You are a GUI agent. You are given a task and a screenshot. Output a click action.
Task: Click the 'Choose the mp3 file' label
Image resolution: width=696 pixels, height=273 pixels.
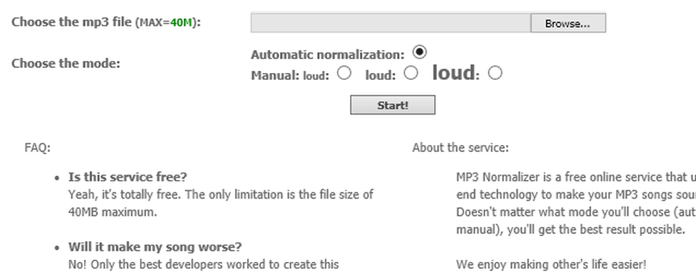pyautogui.click(x=72, y=22)
